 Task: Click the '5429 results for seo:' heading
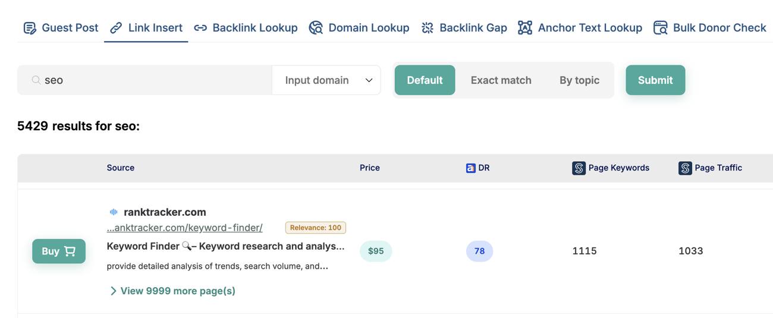click(78, 126)
